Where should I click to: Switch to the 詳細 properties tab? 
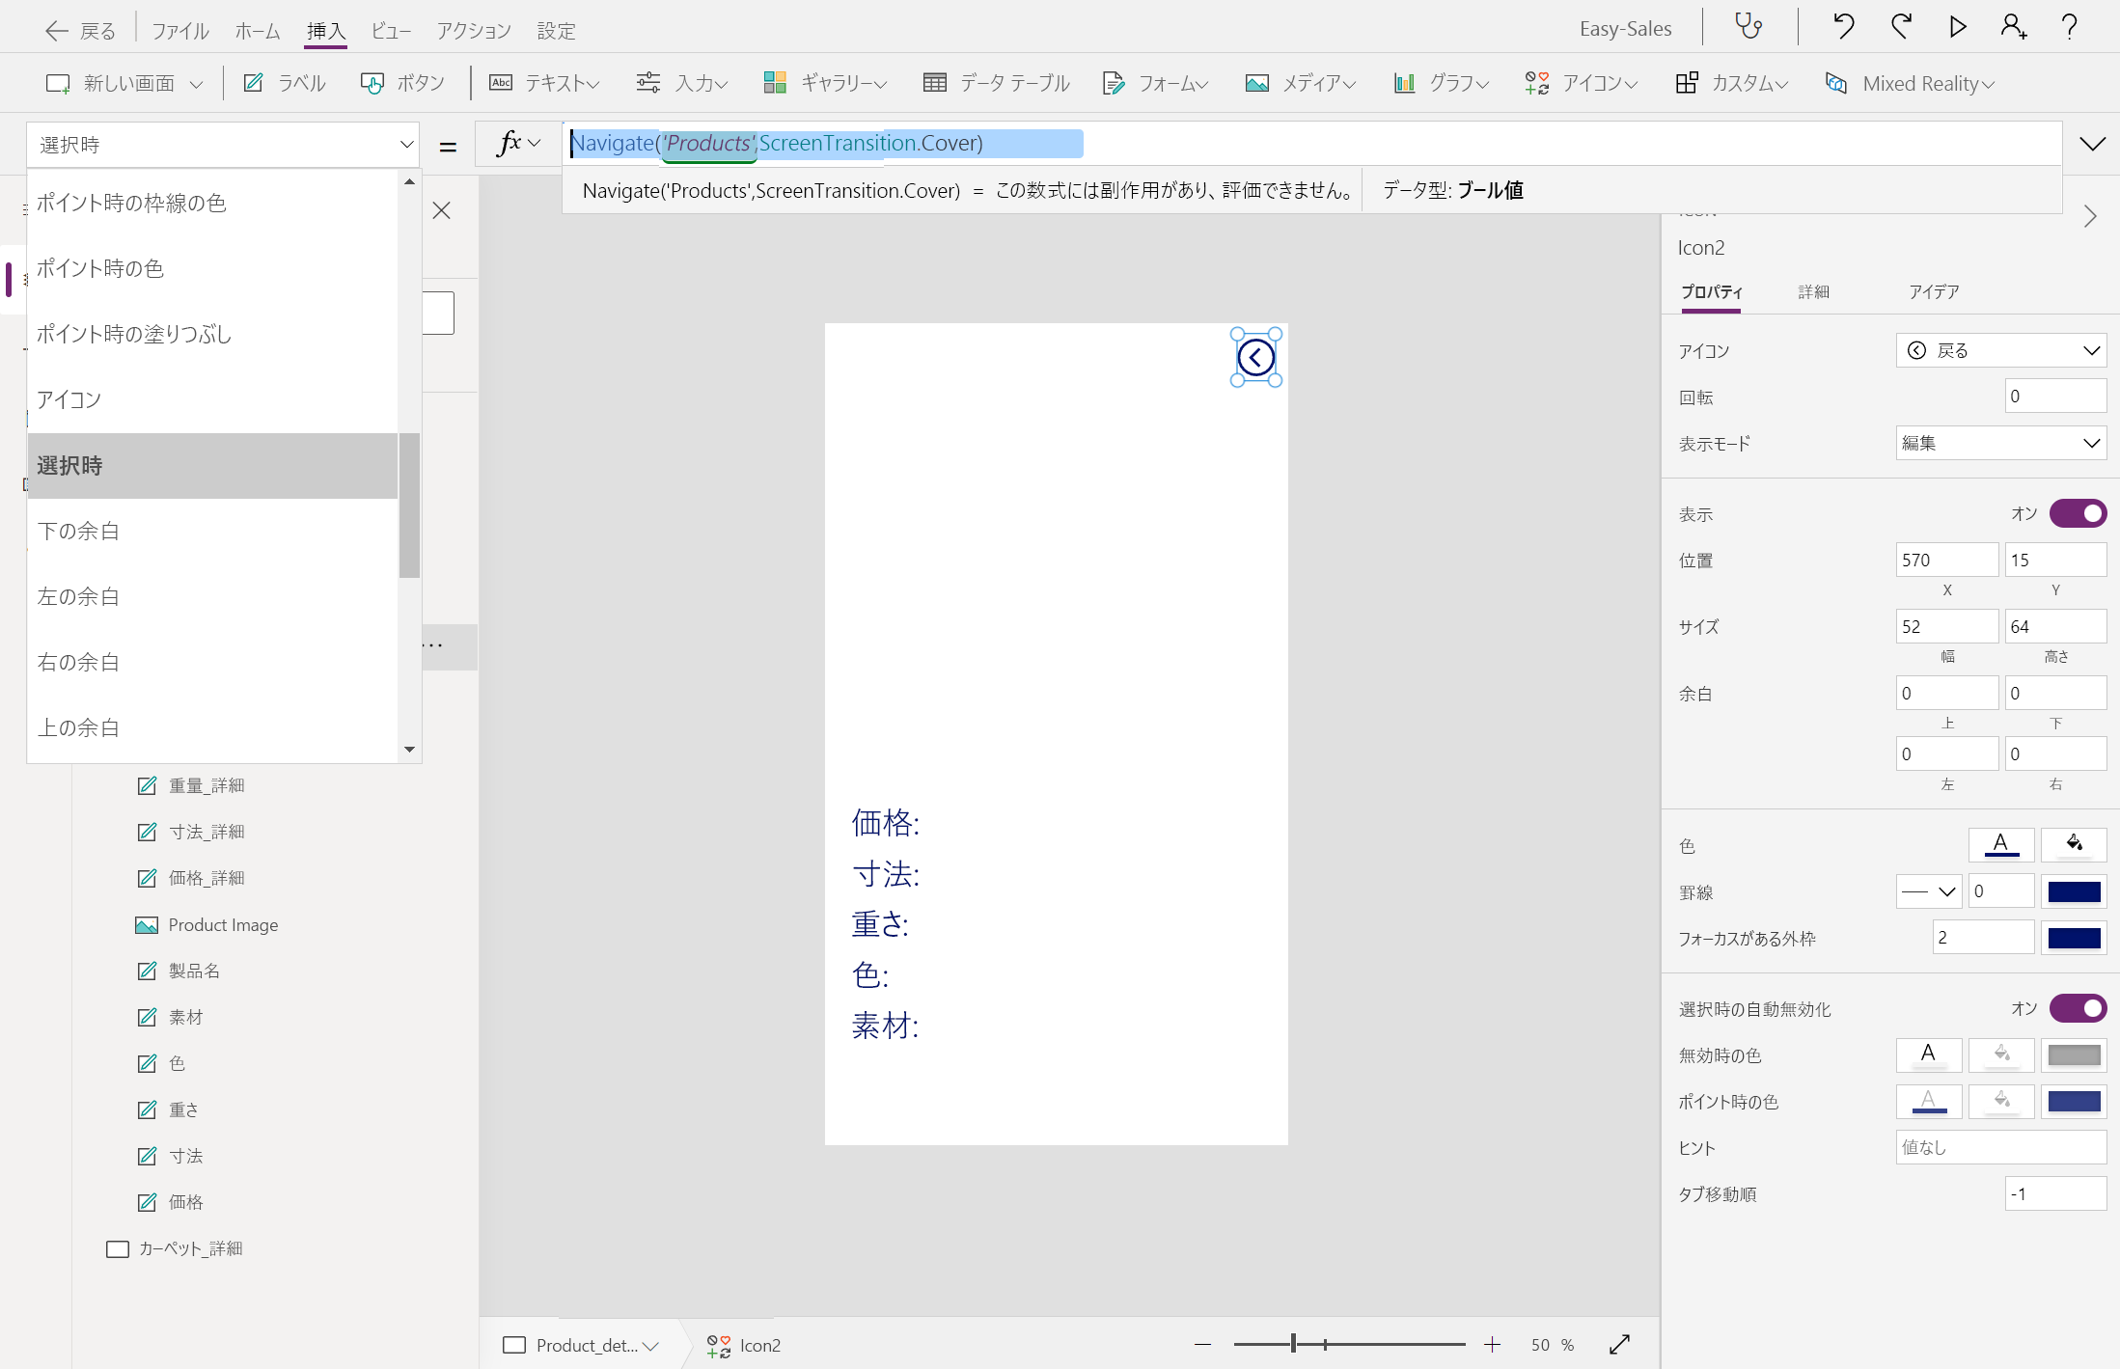[1813, 291]
